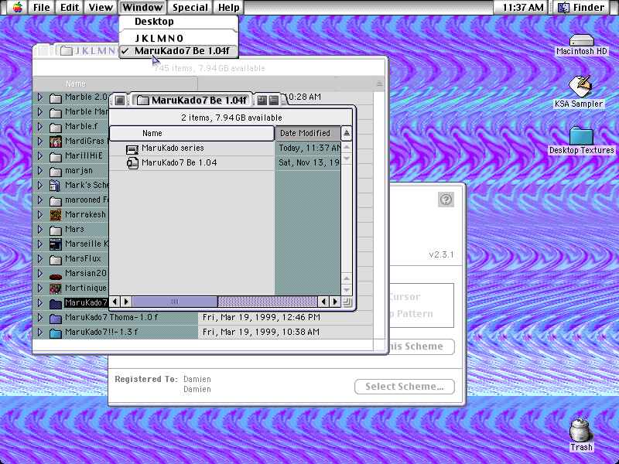This screenshot has height=464, width=619.
Task: Expand the Marrakesh disclosure triangle
Action: [x=40, y=215]
